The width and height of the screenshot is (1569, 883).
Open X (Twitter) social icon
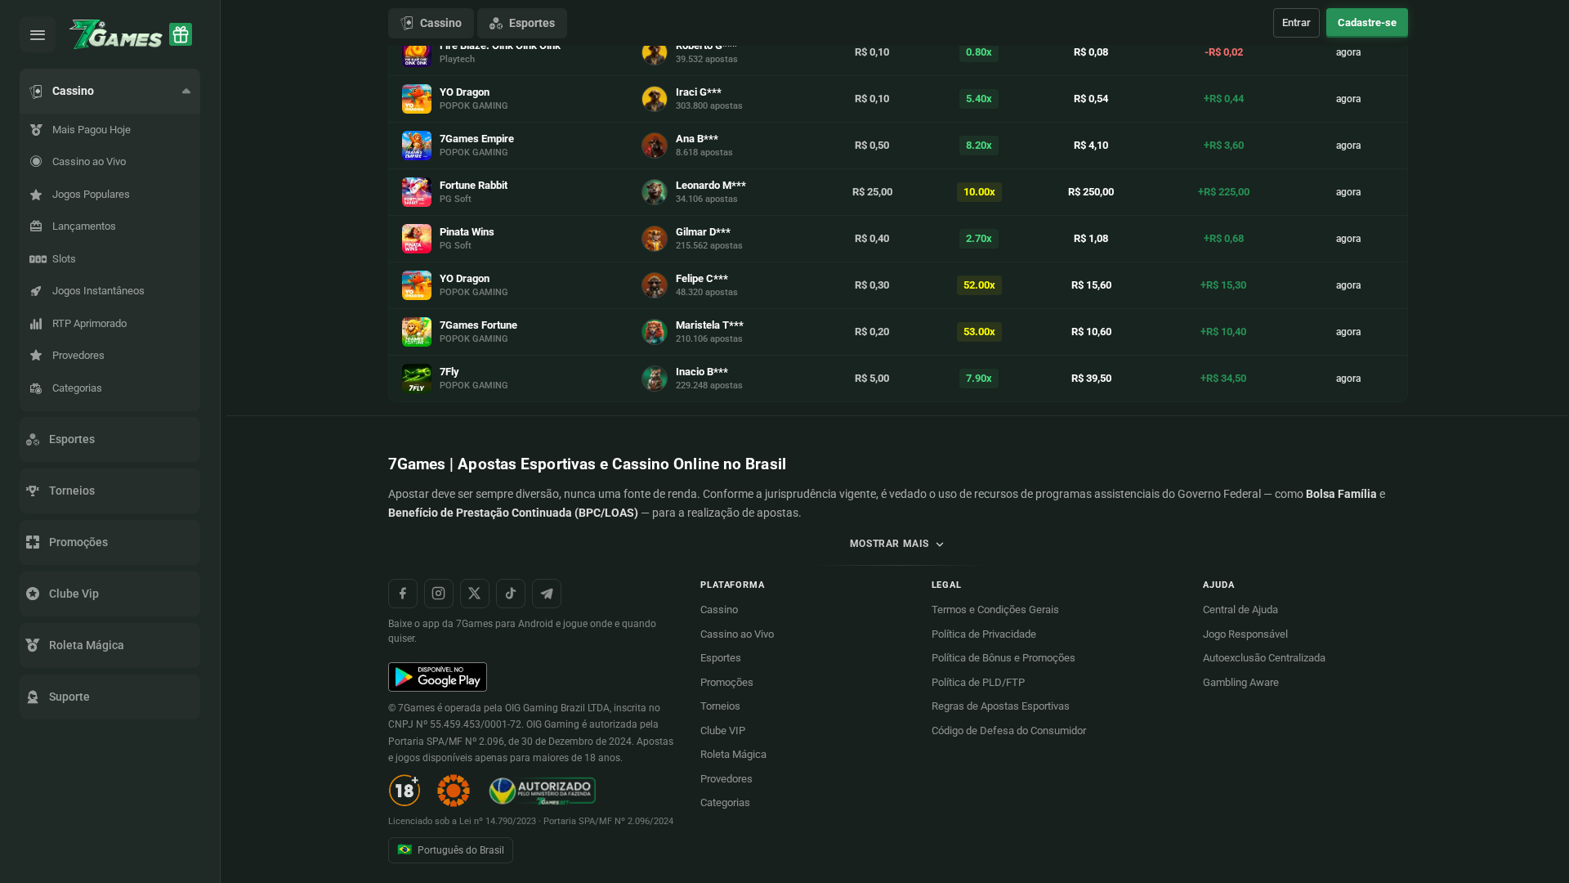click(x=475, y=594)
